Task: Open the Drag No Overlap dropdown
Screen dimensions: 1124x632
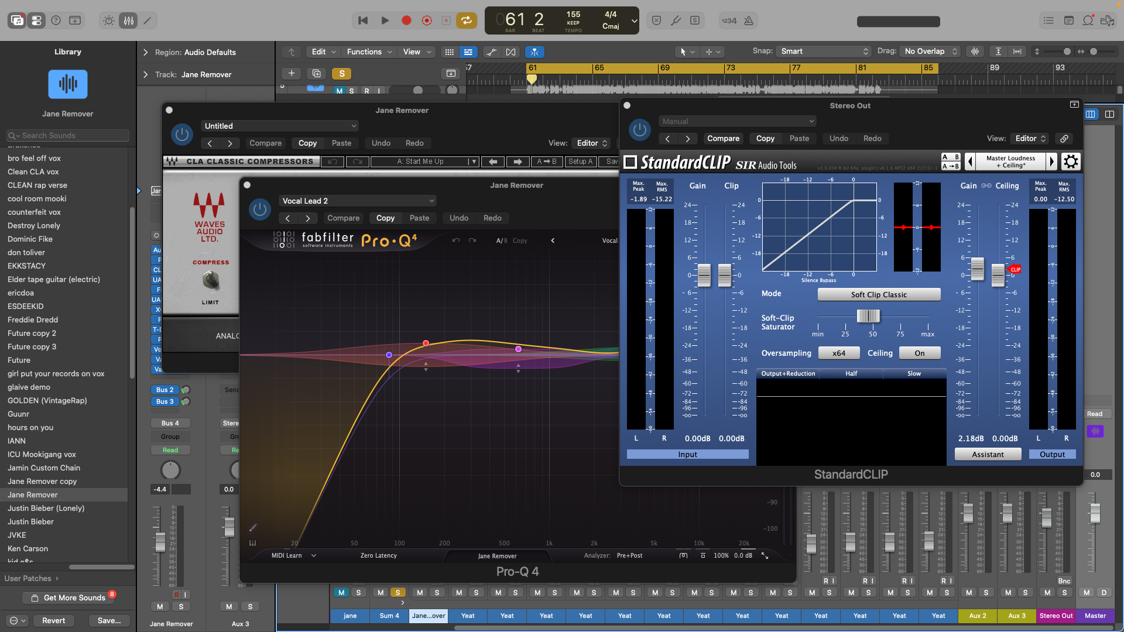Action: tap(930, 51)
